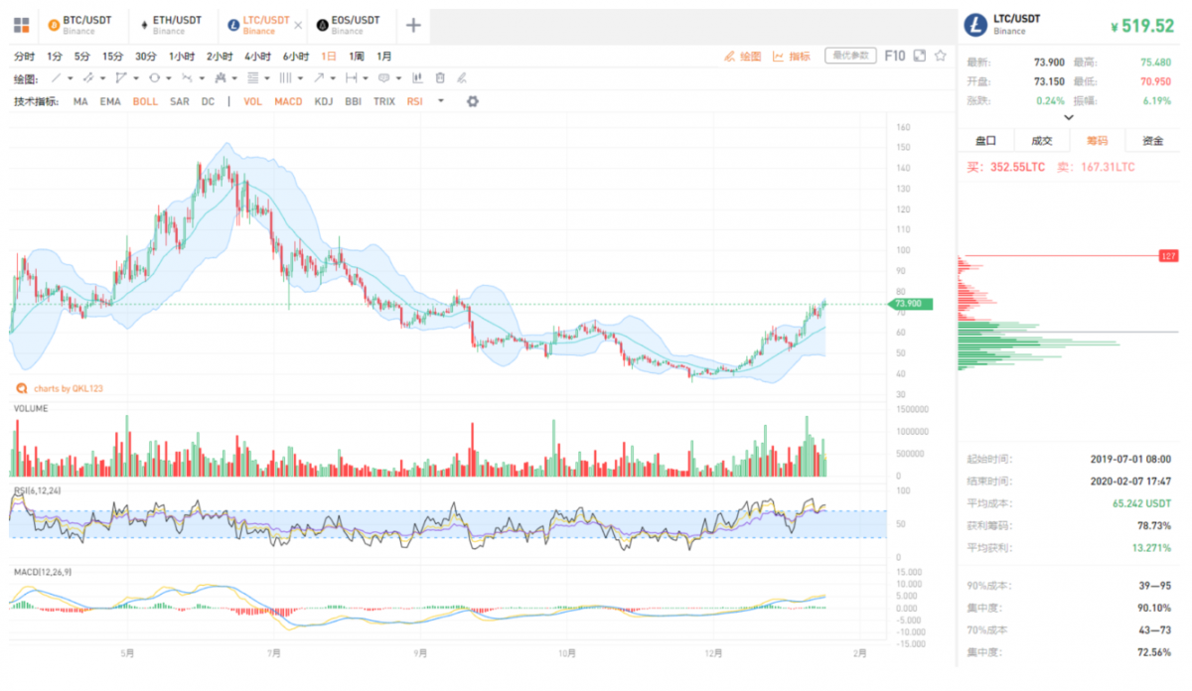Screen dimensions: 1192x691
Task: Expand the arrow tool options dropdown
Action: click(333, 78)
